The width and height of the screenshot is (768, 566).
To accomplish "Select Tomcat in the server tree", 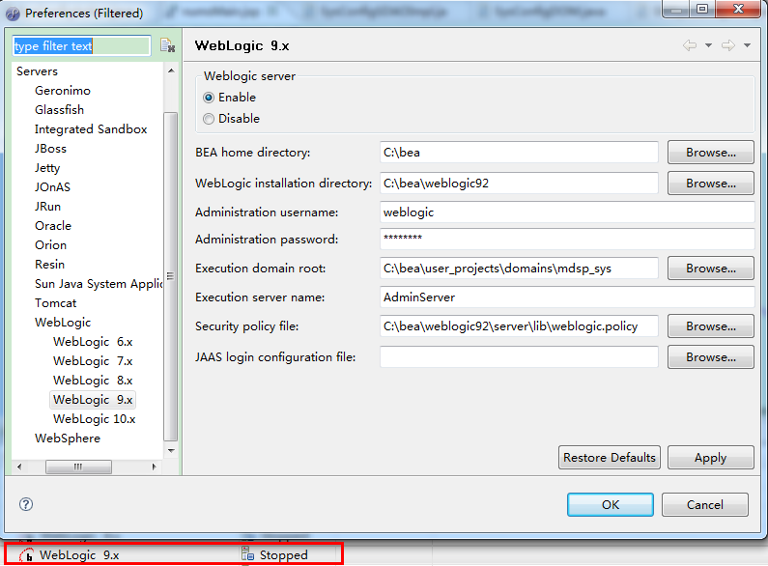I will coord(55,303).
